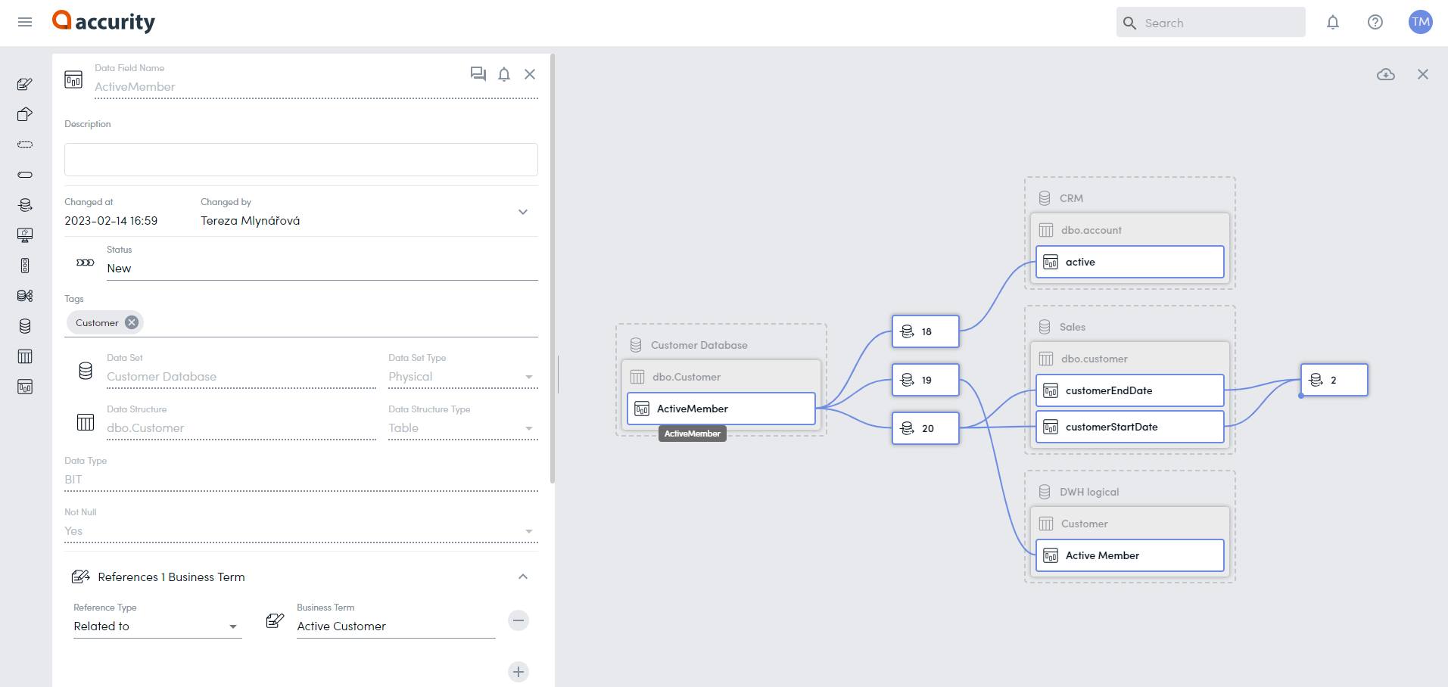Screen dimensions: 1448x687
Task: Click the Search field
Action: pyautogui.click(x=1210, y=23)
